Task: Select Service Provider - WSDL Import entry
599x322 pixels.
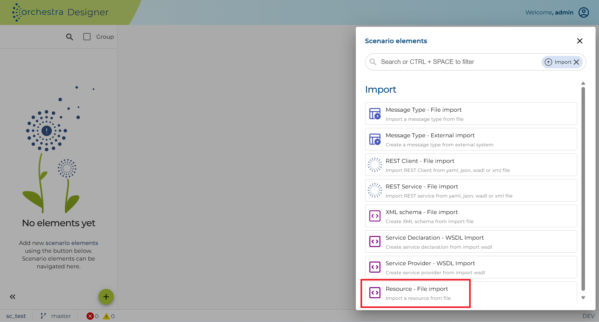Action: coord(471,267)
